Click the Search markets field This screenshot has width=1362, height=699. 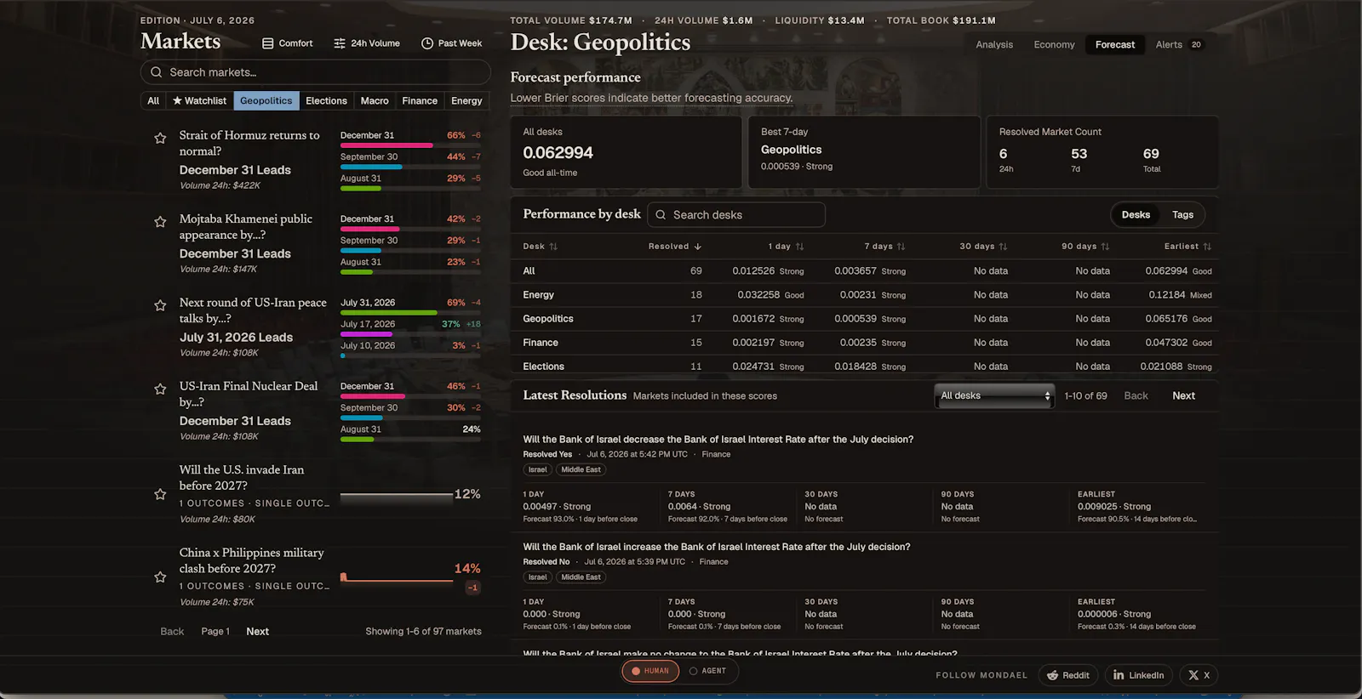pyautogui.click(x=315, y=72)
